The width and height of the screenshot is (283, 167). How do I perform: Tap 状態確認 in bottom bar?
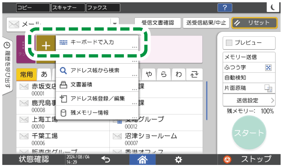click(x=34, y=159)
